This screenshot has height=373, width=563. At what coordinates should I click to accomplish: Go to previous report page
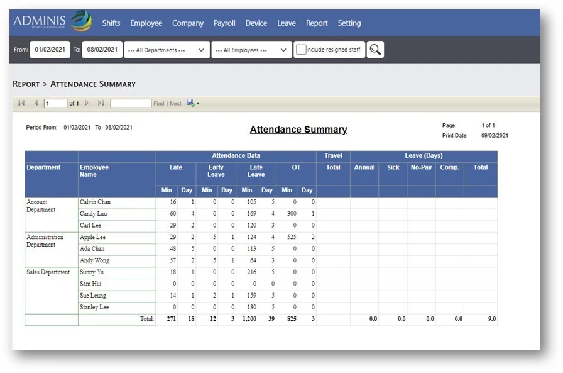(36, 103)
